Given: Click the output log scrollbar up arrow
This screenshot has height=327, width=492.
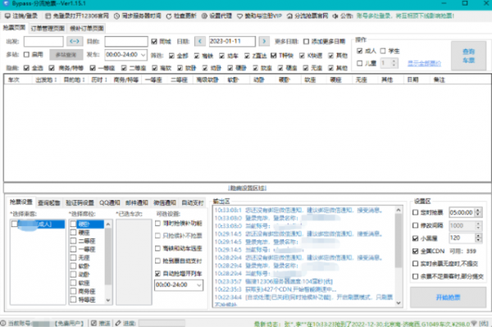Looking at the screenshot, I should click(399, 210).
